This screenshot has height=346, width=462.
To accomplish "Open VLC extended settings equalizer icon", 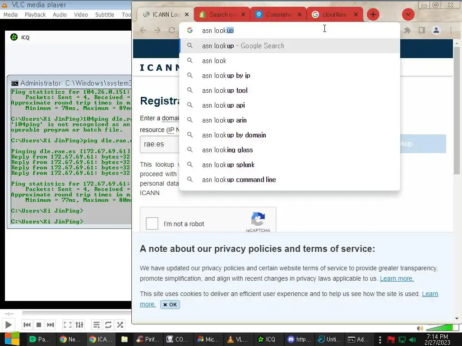I will click(x=79, y=325).
